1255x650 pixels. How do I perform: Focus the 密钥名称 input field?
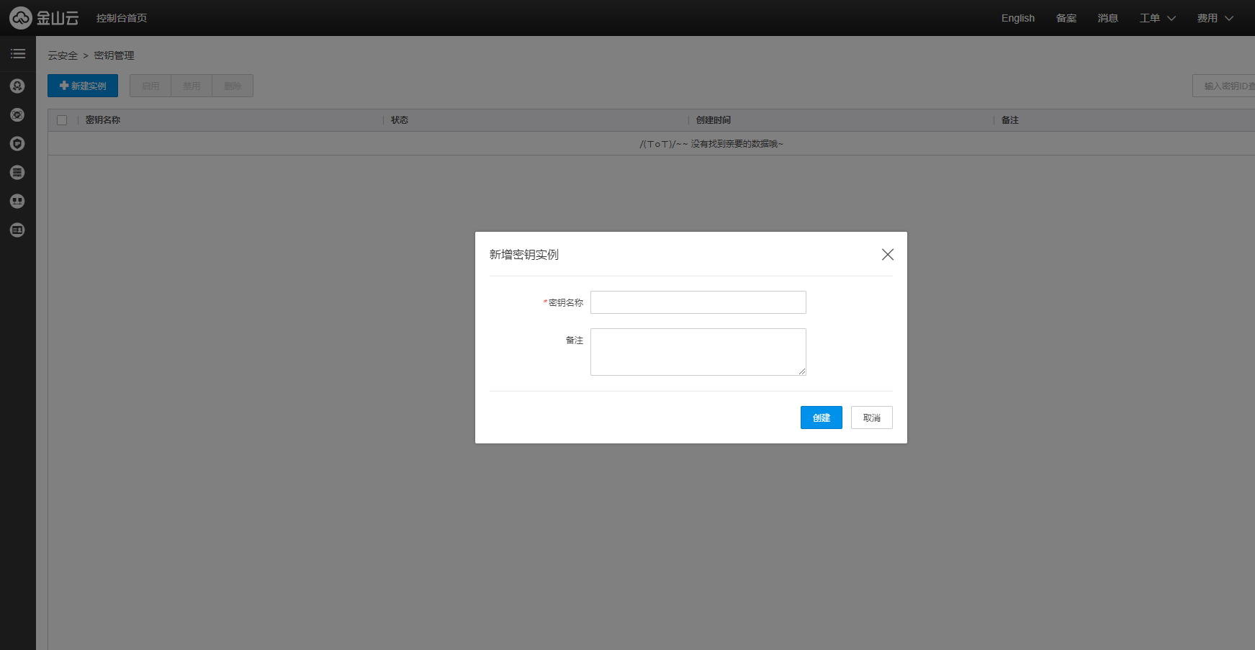698,302
